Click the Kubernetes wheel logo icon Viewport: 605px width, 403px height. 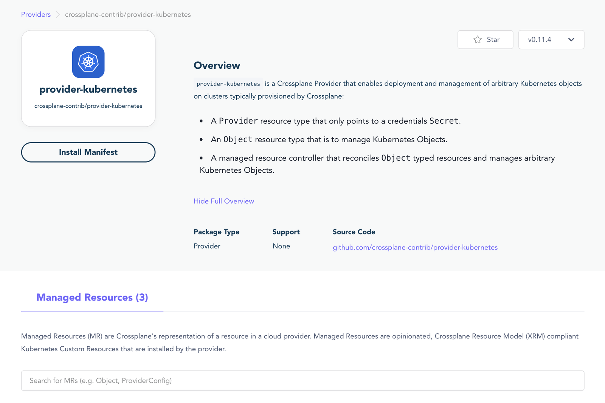(88, 62)
